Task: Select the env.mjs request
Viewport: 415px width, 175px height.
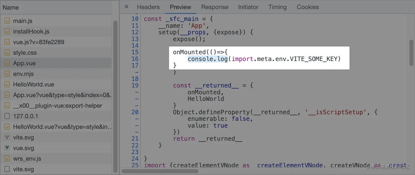Action: pyautogui.click(x=56, y=74)
